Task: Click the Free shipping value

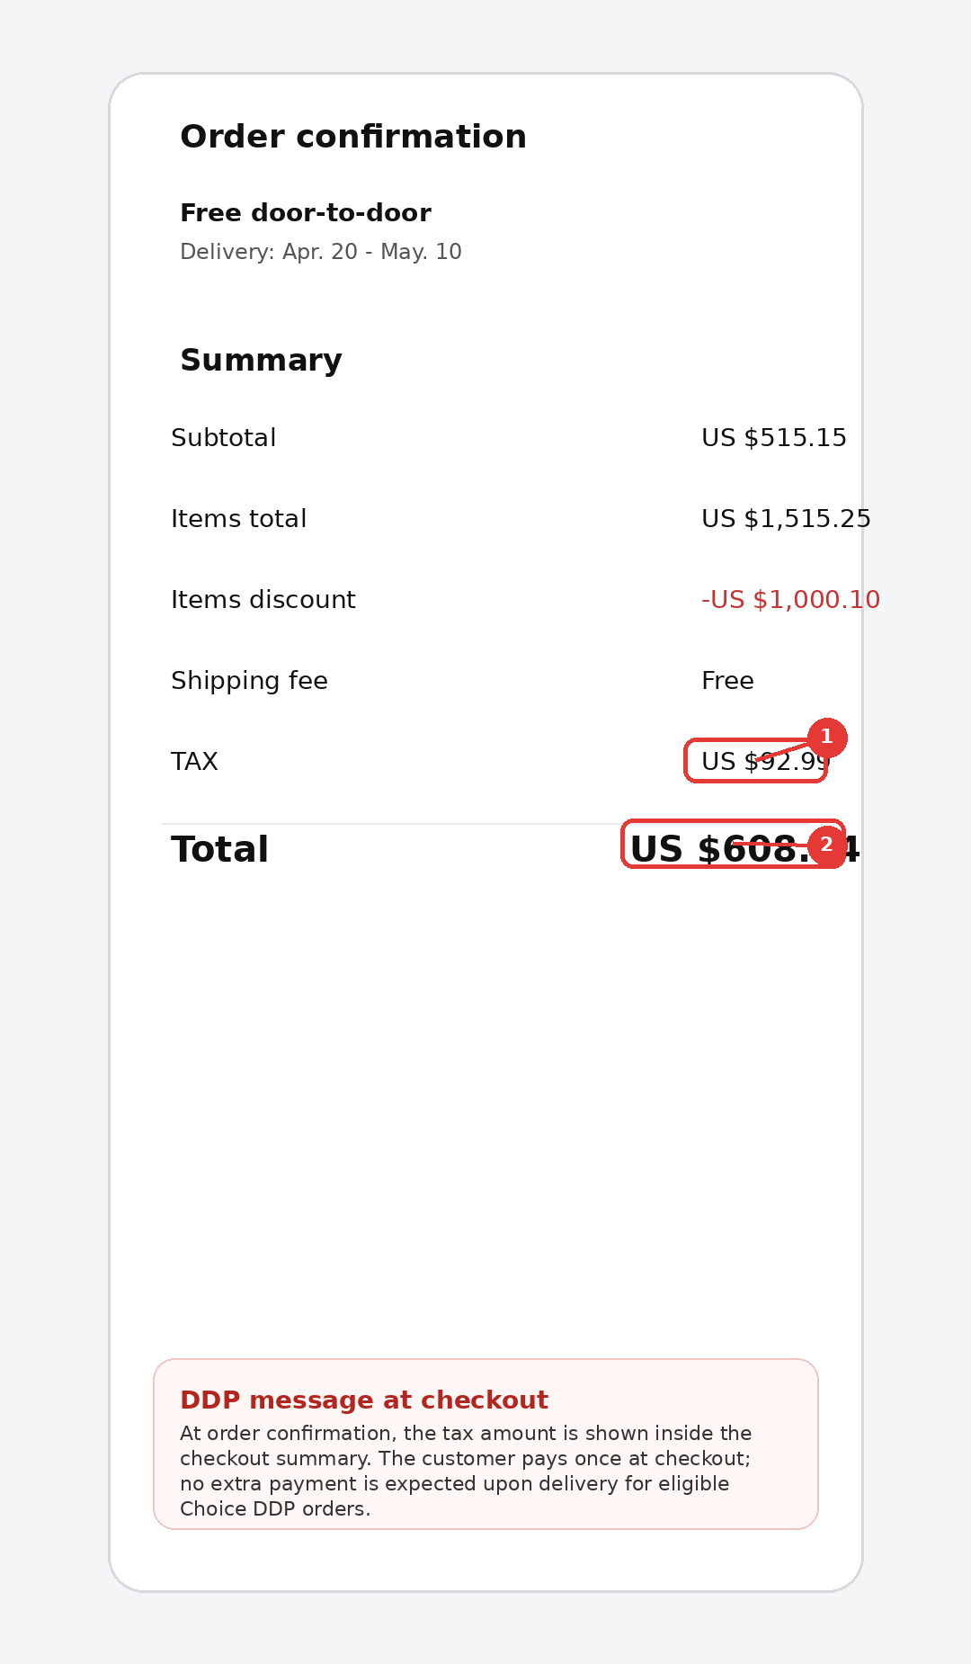Action: 728,681
